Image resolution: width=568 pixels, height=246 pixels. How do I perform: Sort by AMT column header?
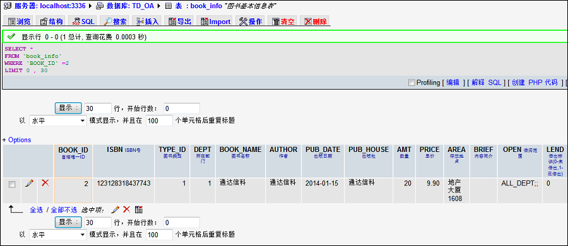click(405, 149)
